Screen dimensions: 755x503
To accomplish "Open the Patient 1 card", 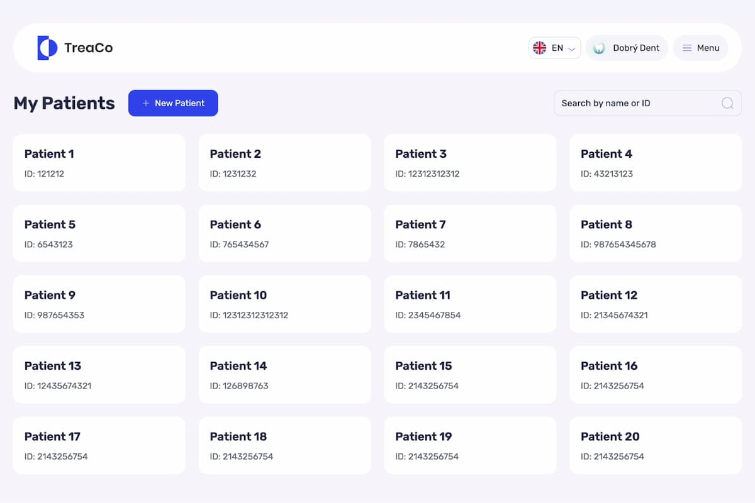I will coord(99,162).
